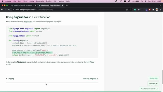The width and height of the screenshot is (163, 92).
Task: Open the Window menu
Action: [61, 1]
